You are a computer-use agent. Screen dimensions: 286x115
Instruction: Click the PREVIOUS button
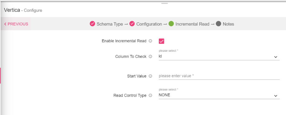click(16, 24)
